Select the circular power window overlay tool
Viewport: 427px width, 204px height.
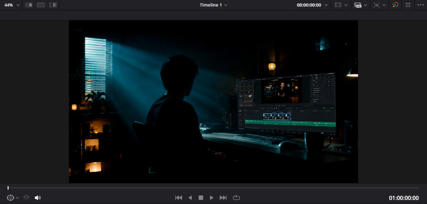click(10, 198)
